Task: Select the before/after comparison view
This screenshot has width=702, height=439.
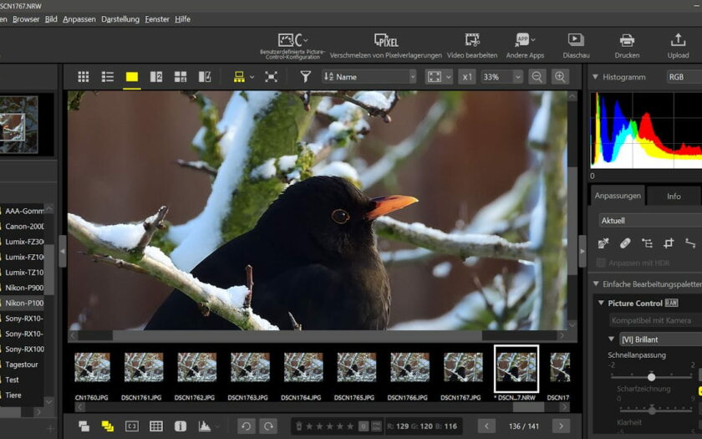Action: click(205, 77)
